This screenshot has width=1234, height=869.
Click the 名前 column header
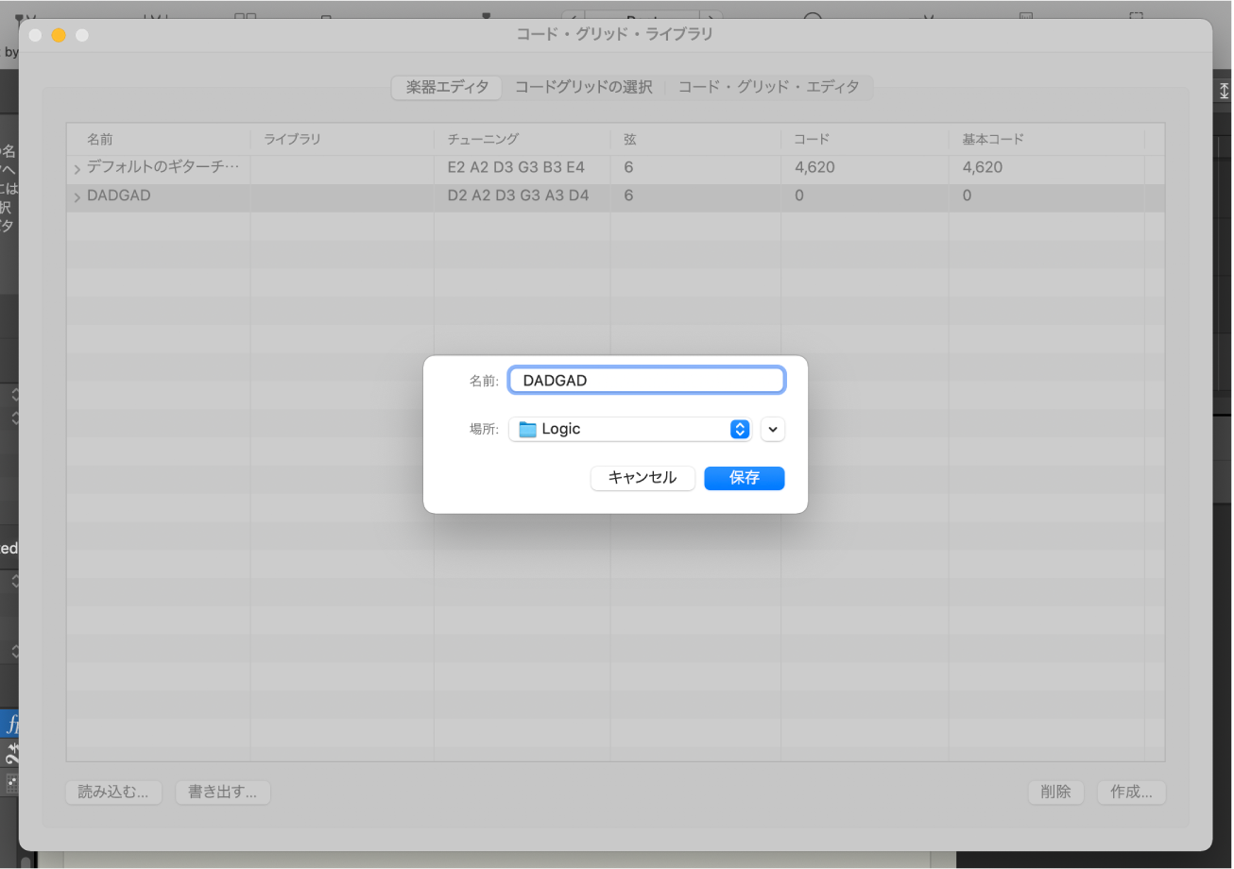99,139
